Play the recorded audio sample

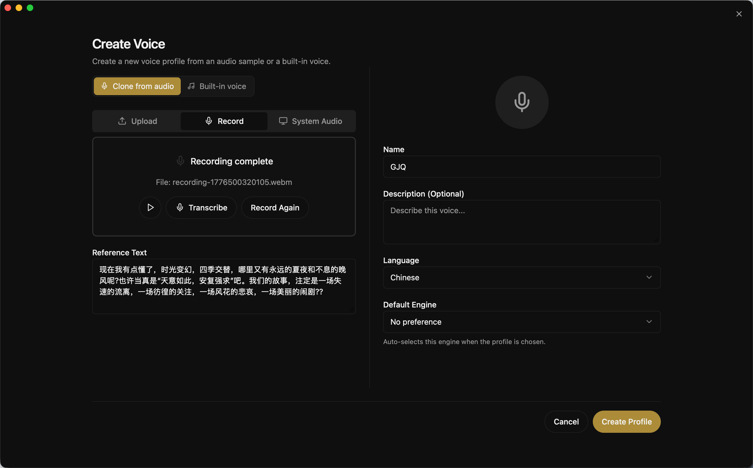point(150,207)
